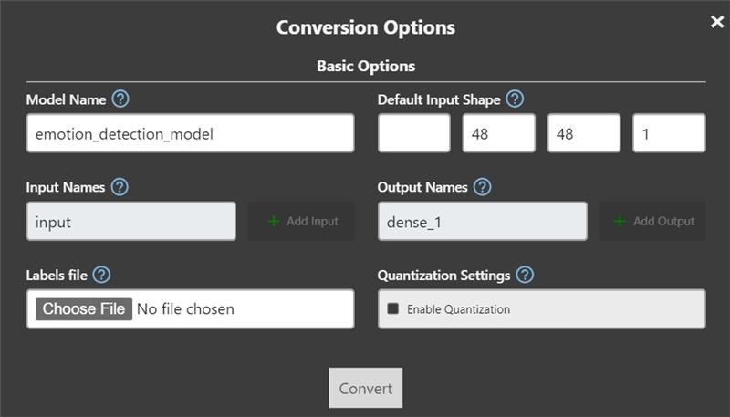
Task: Click the Choose File button
Action: click(84, 308)
